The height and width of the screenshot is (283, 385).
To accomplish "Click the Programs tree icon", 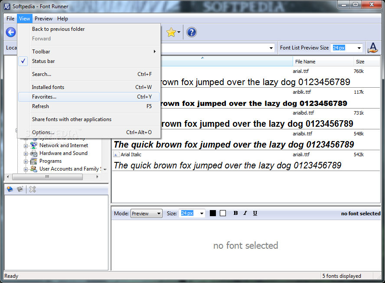I will tap(33, 161).
